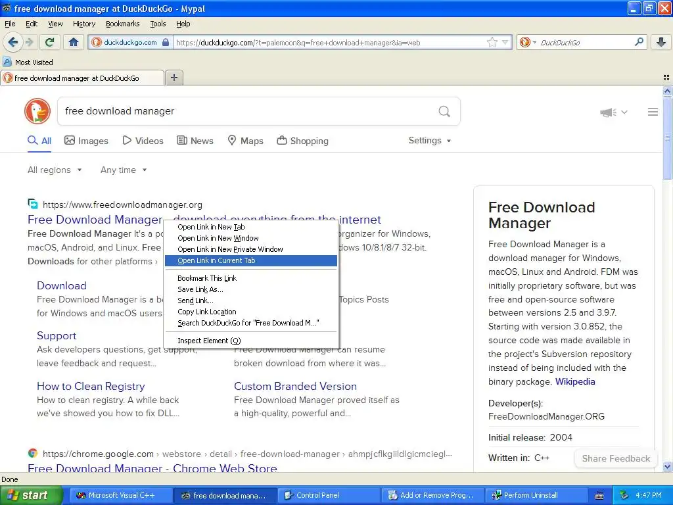Open the URL history dropdown arrow

[x=505, y=42]
